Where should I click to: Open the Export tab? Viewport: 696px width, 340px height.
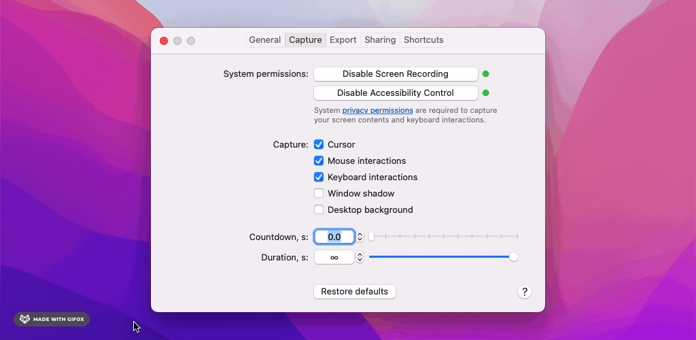[343, 40]
